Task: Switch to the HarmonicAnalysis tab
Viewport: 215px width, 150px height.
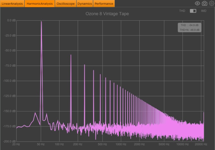Action: point(40,4)
